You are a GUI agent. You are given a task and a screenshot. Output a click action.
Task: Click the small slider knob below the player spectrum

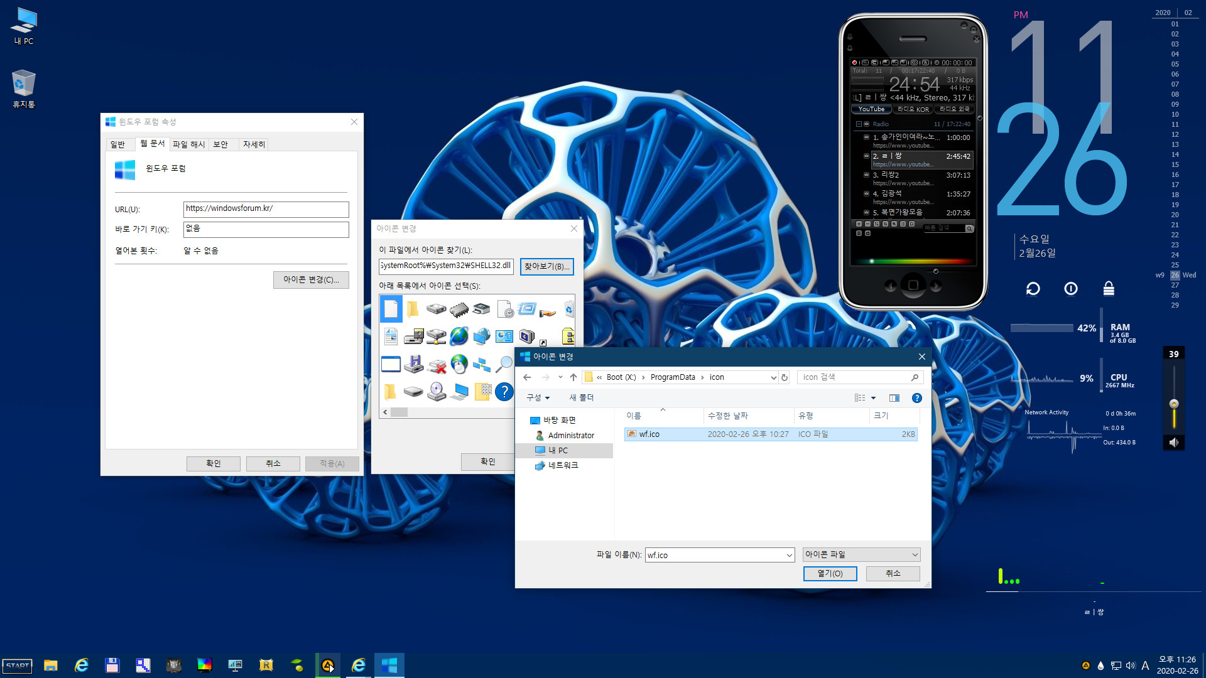click(935, 272)
